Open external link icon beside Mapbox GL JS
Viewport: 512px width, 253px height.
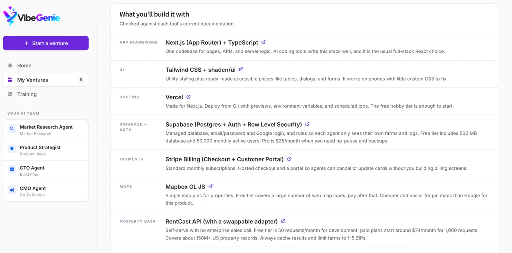210,186
